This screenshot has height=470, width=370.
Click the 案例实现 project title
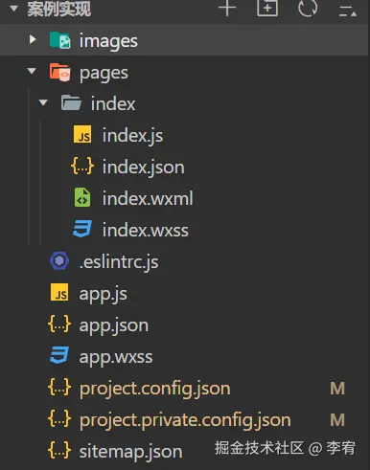(x=59, y=9)
